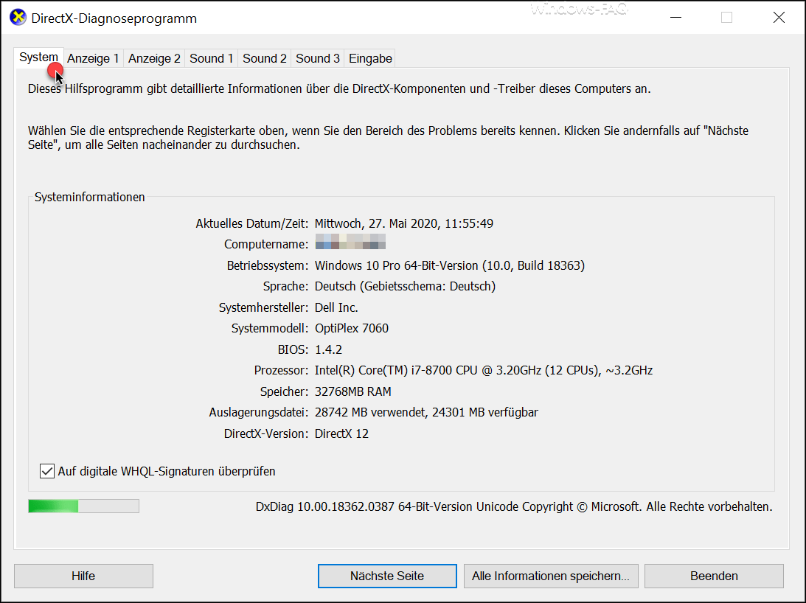Click the 'DirectX-Diagnoseprogramm' window title
The image size is (806, 603).
tap(114, 18)
